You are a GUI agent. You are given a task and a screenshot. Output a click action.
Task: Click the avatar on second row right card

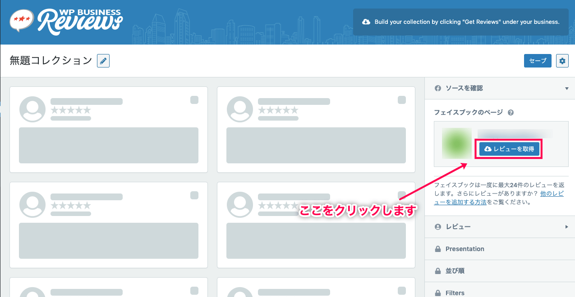tap(240, 205)
